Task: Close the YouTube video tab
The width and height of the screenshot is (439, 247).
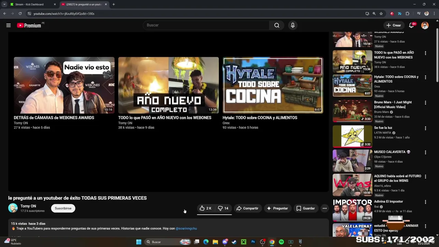Action: point(106,4)
